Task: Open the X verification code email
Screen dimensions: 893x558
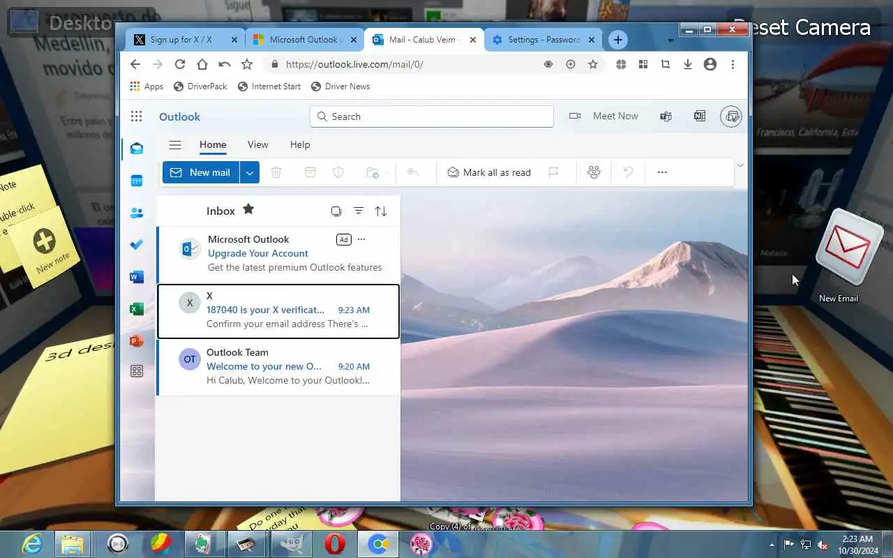Action: 278,310
